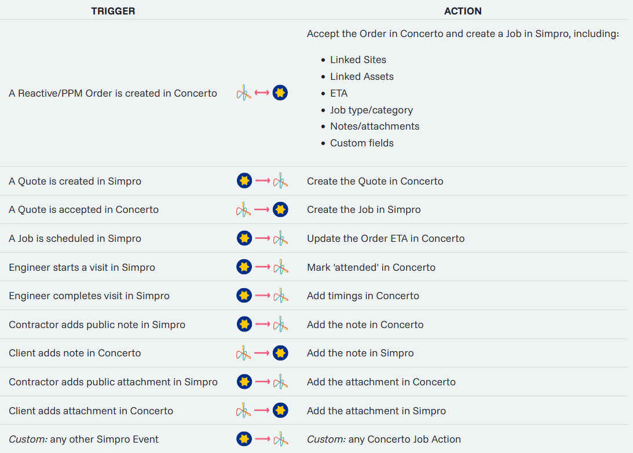Click the arrow in 'A Quote is created' row
Viewport: 633px width, 453px height.
point(262,181)
